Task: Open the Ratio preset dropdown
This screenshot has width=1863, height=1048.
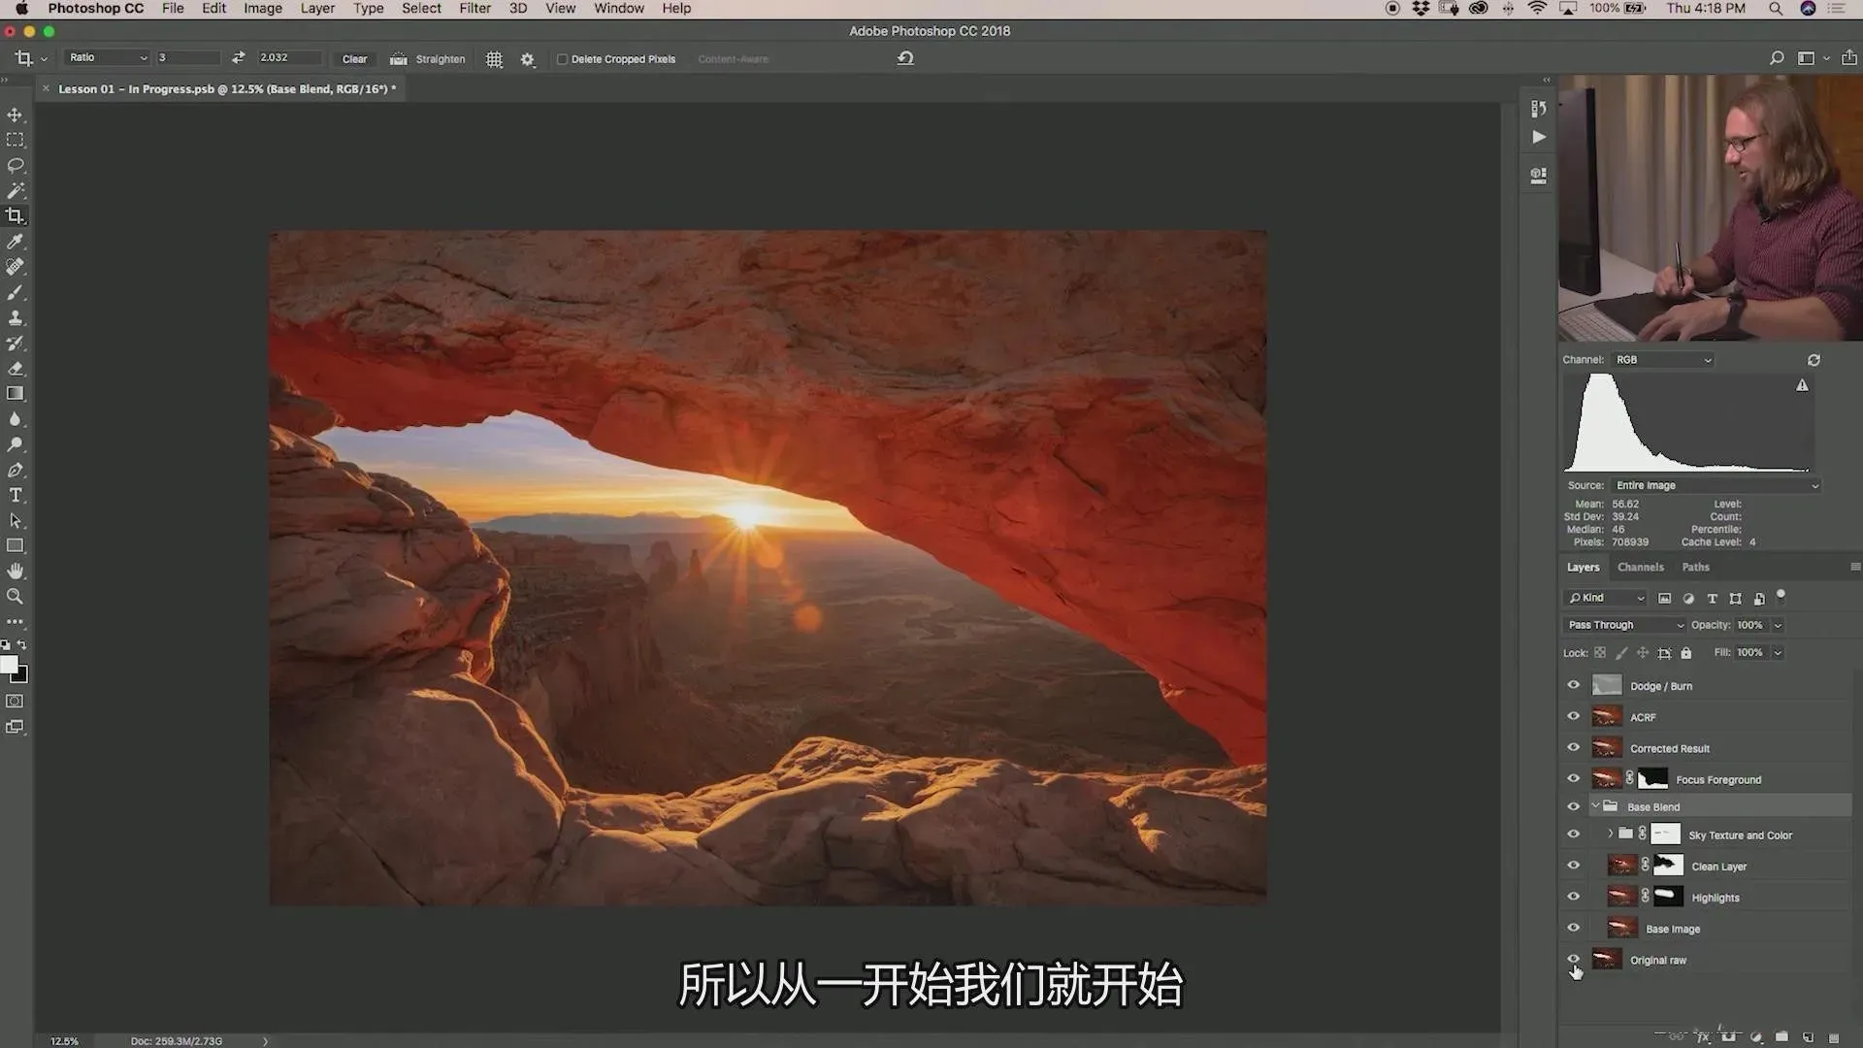Action: click(108, 58)
